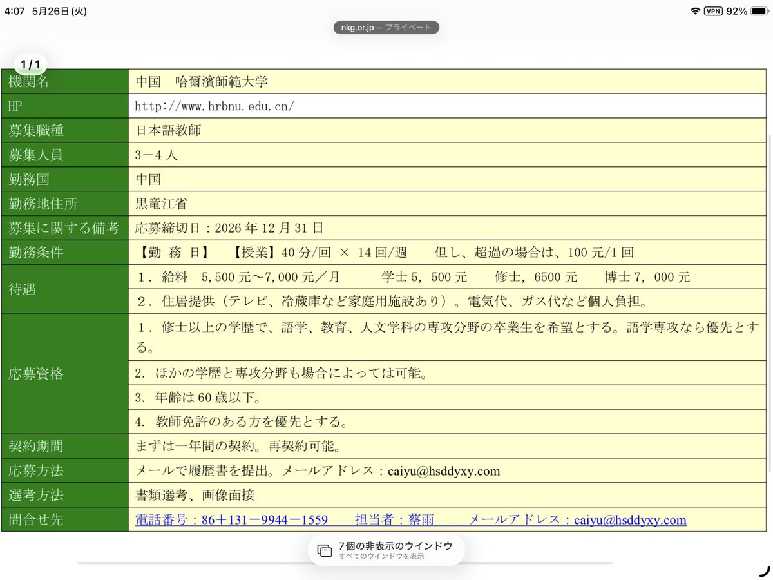The height and width of the screenshot is (580, 773).
Task: Tap the 1/1 page indicator badge
Action: tap(31, 64)
